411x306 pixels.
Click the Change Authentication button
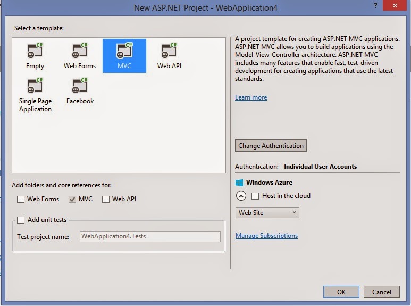(271, 146)
